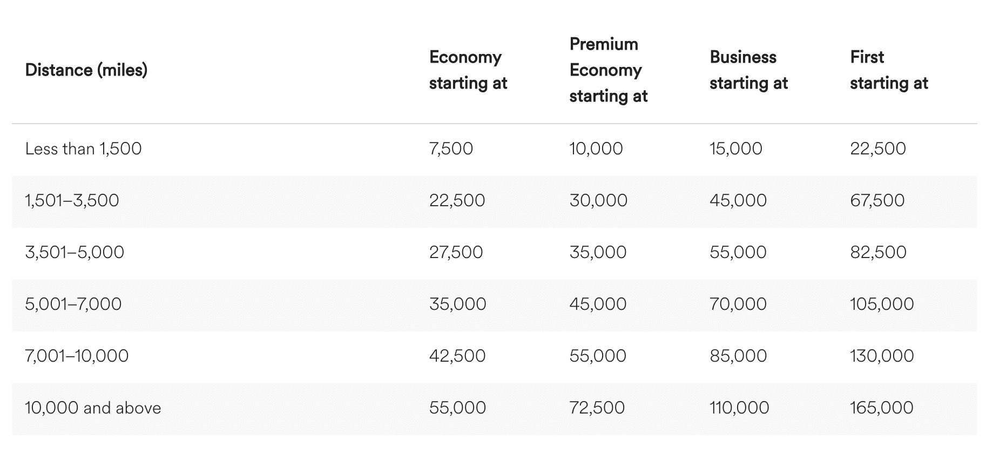This screenshot has width=986, height=461.
Task: Click the Distance (miles) column header
Action: tap(86, 70)
